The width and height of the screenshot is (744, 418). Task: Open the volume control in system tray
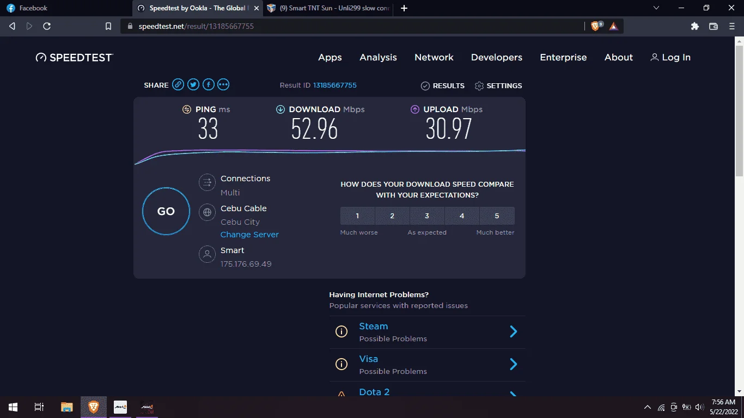coord(700,407)
